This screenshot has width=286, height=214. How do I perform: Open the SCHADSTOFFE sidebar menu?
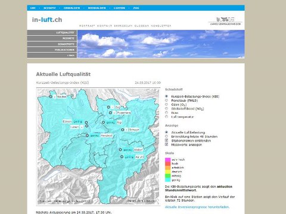tap(52, 44)
